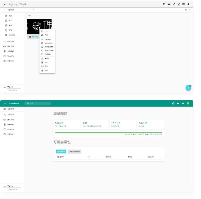This screenshot has width=201, height=199.
Task: Collapse the My Files tree with the chevron
Action: pos(5,10)
